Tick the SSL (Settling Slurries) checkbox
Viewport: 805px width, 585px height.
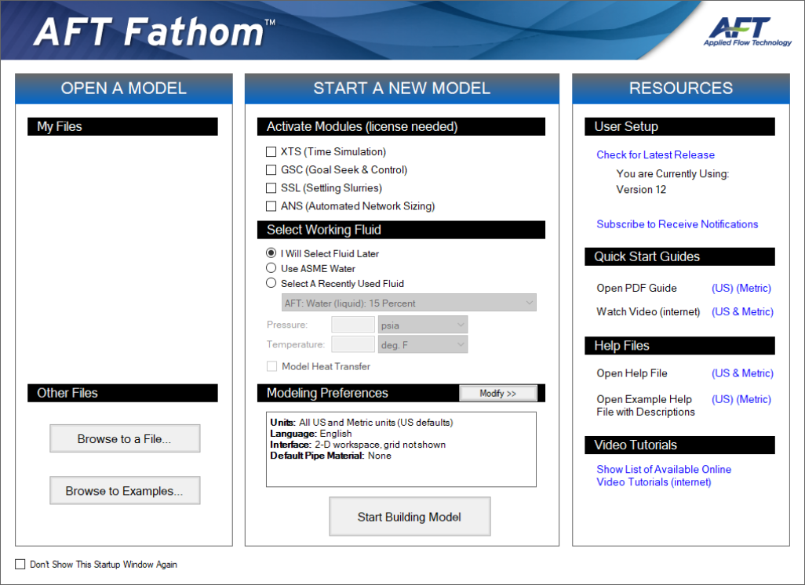271,188
